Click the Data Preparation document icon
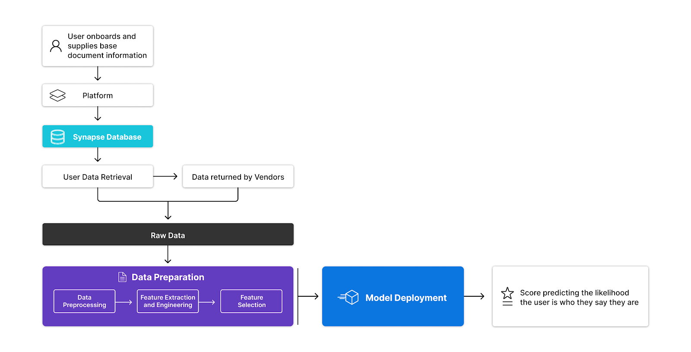 tap(123, 277)
